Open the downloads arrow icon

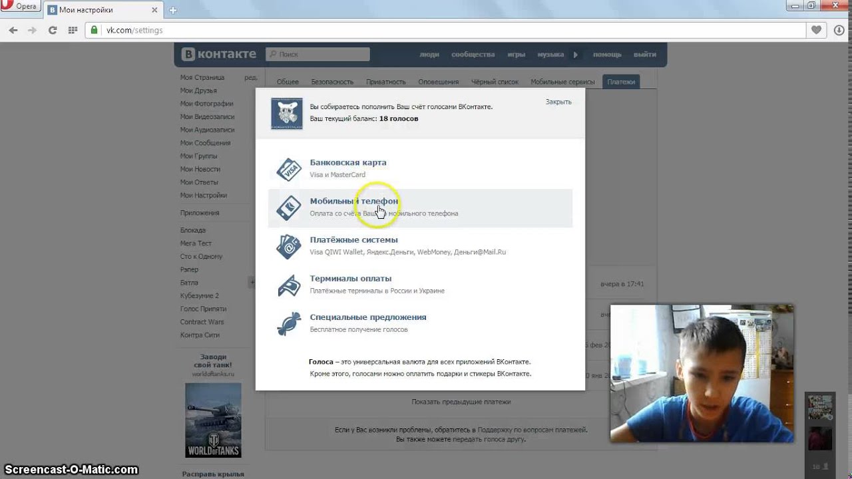(x=839, y=30)
